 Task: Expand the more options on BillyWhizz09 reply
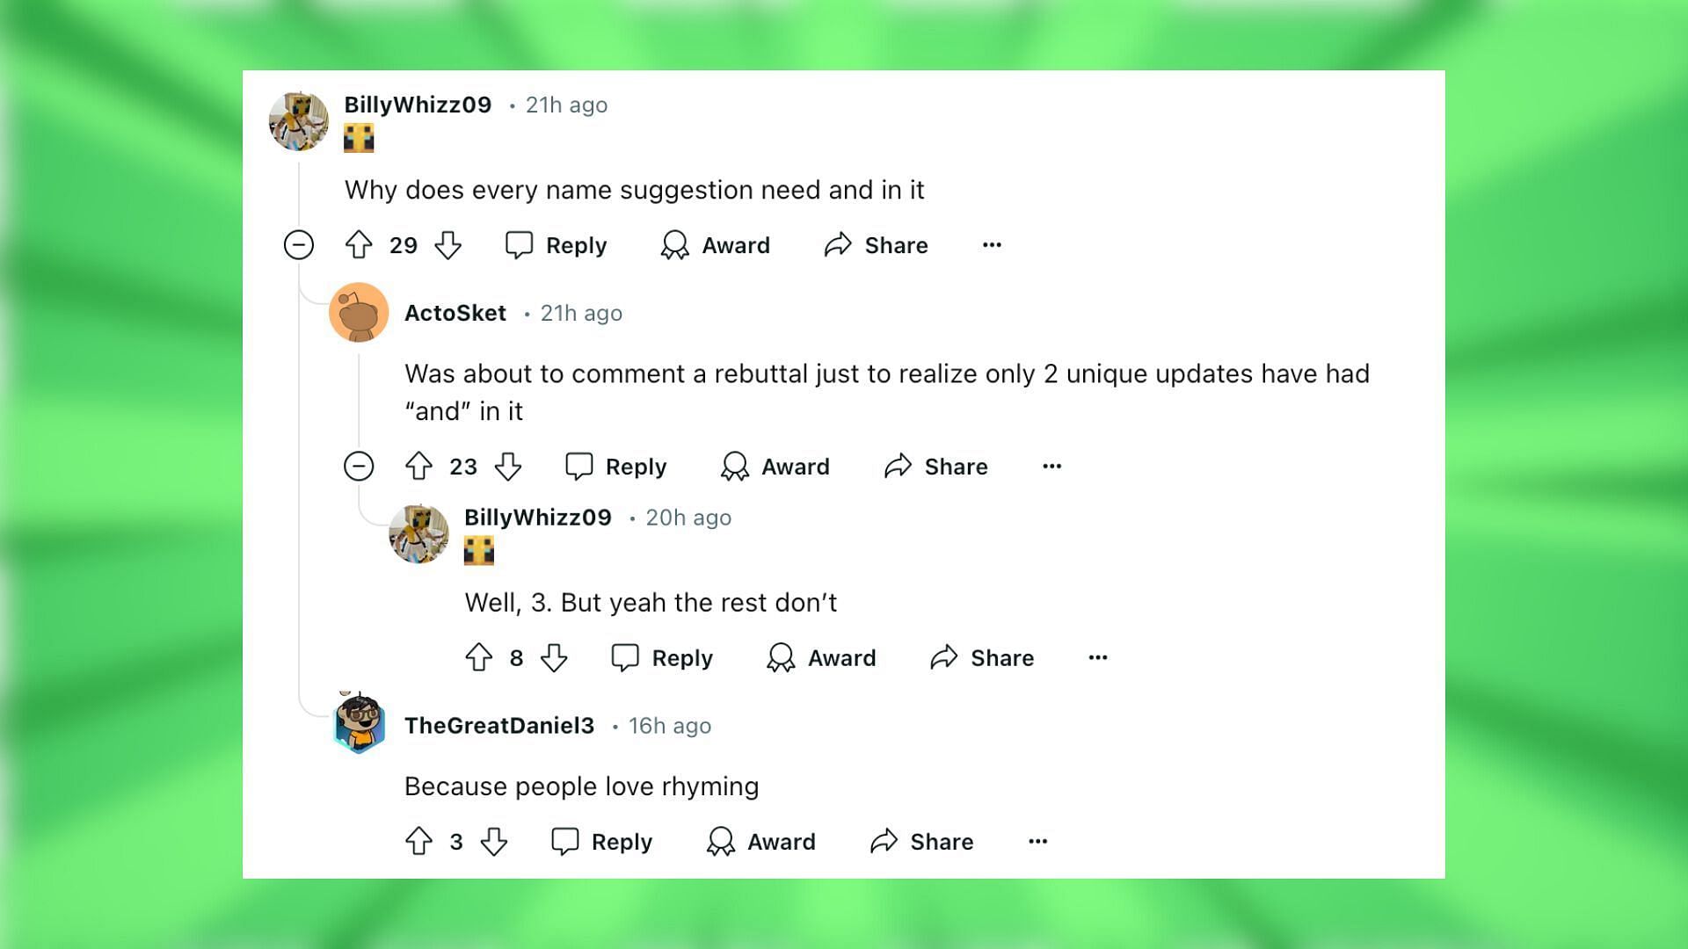tap(1095, 656)
